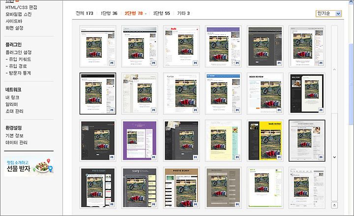Select the white skin with green accents

(x=265, y=188)
